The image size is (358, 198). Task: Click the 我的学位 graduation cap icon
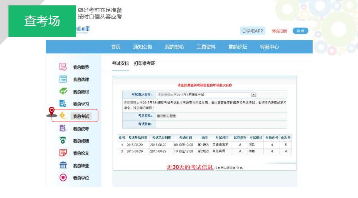pos(63,177)
